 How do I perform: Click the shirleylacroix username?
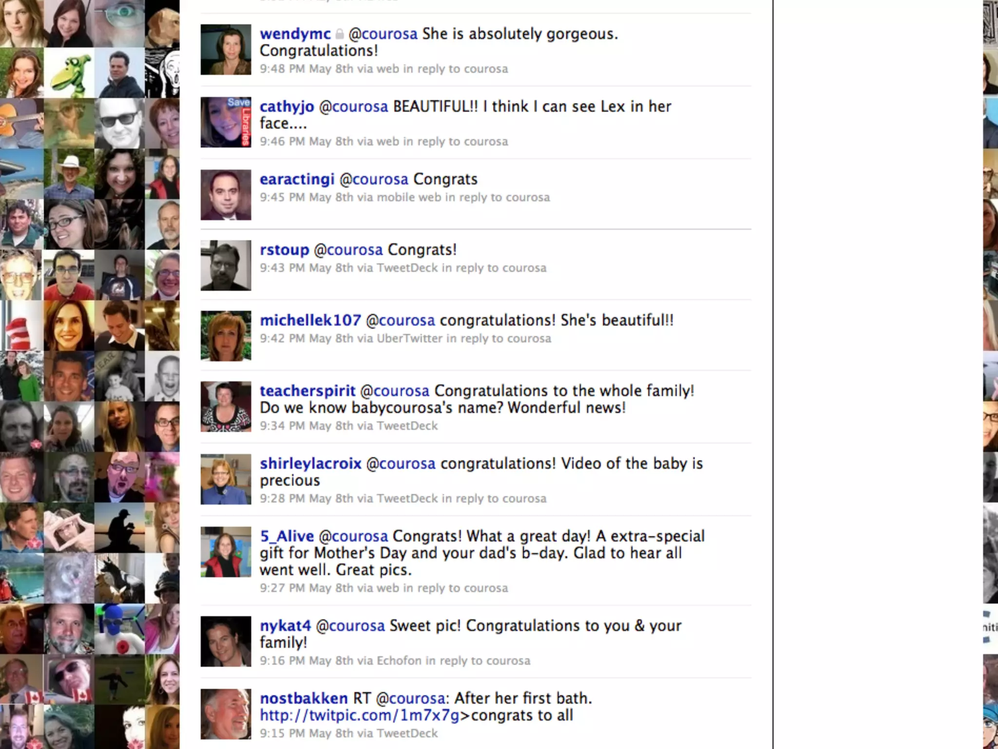(x=310, y=463)
